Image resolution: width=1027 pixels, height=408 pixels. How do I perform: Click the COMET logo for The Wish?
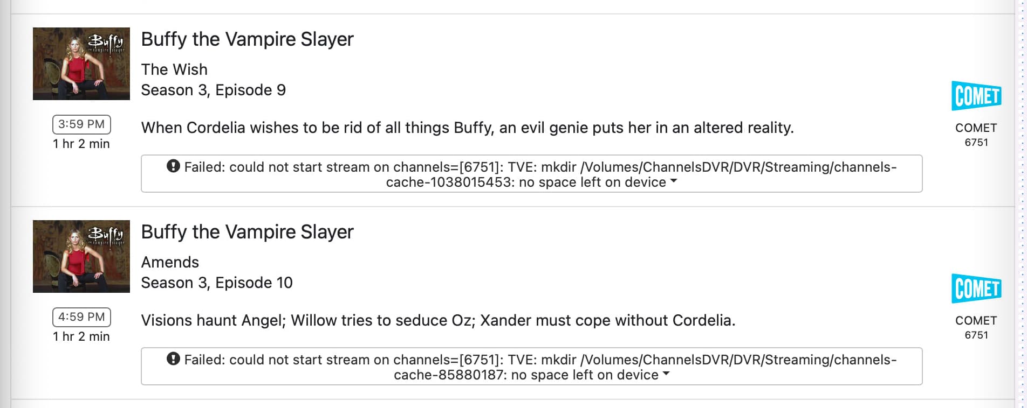click(976, 96)
